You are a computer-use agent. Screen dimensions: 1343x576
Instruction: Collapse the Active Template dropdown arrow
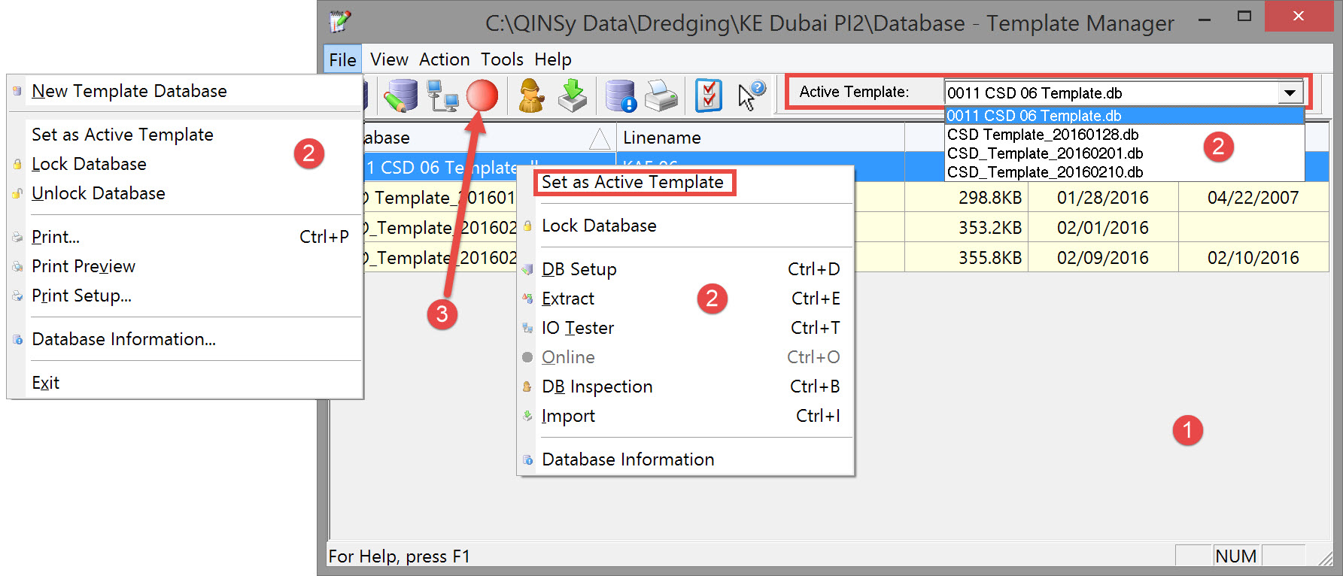pyautogui.click(x=1290, y=92)
